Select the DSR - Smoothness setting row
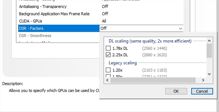The image size is (219, 112). tap(35, 36)
